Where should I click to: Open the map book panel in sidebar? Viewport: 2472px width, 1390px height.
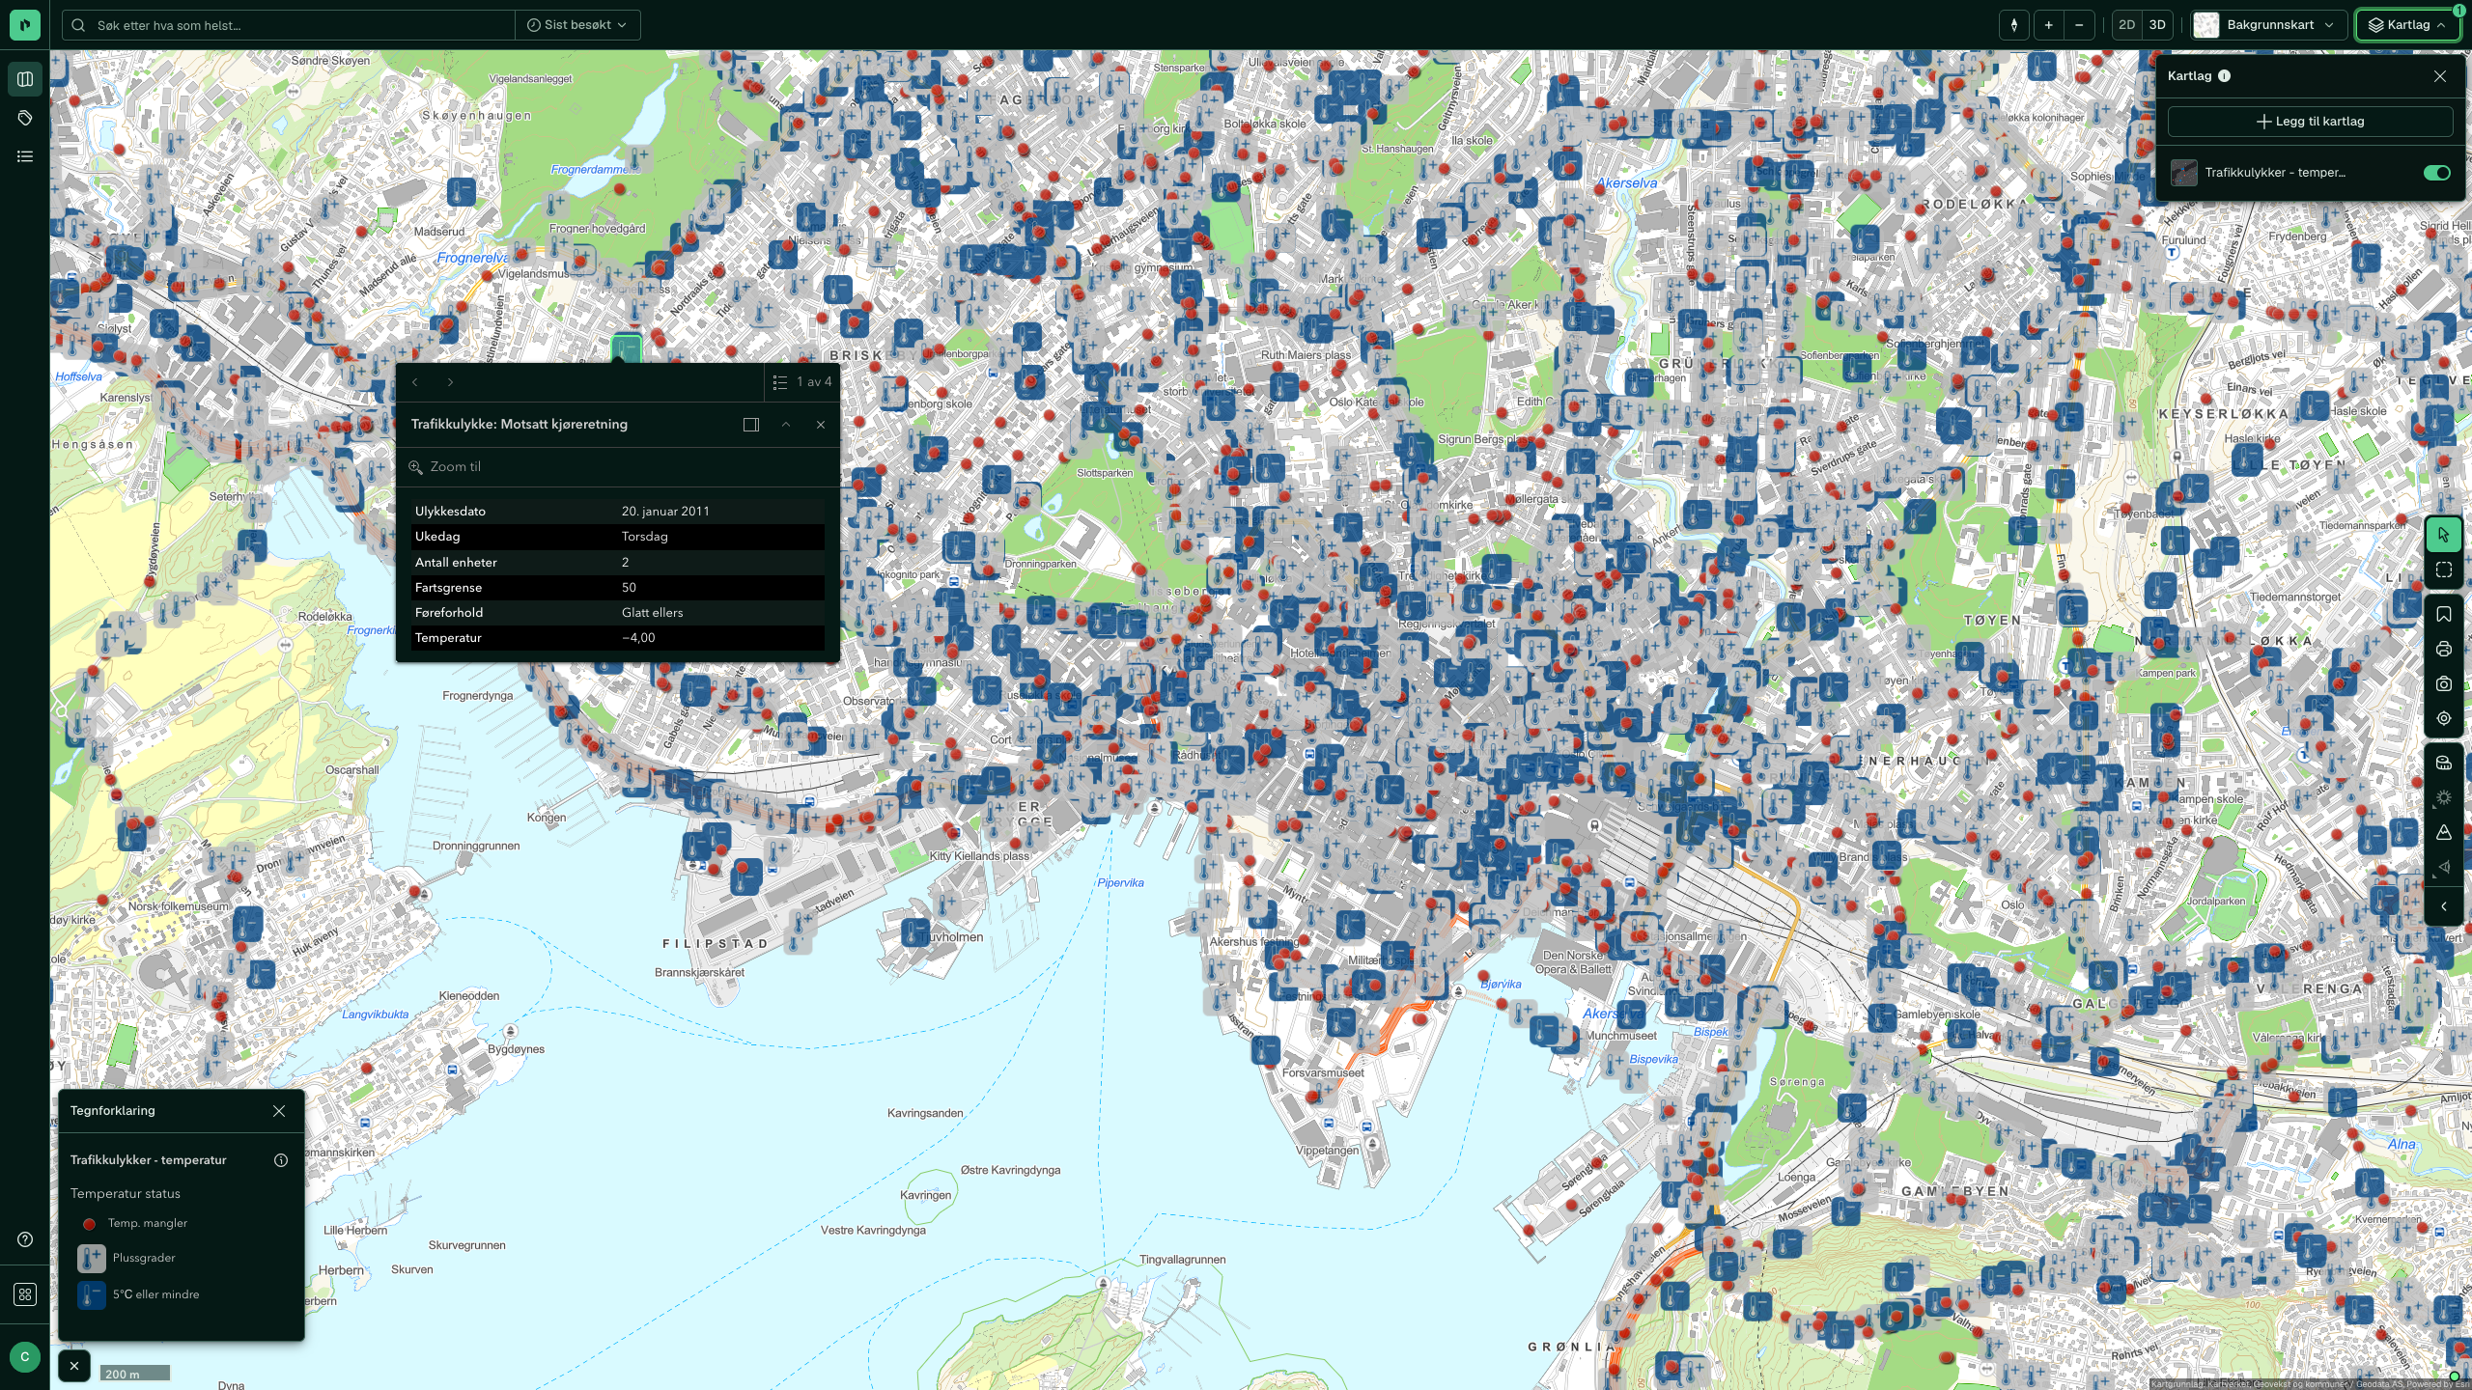coord(25,79)
